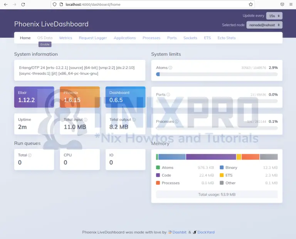Click the Atoms usage progress bar

coord(217,74)
